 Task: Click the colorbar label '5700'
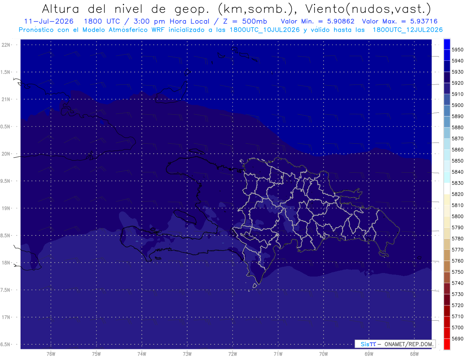[457, 327]
